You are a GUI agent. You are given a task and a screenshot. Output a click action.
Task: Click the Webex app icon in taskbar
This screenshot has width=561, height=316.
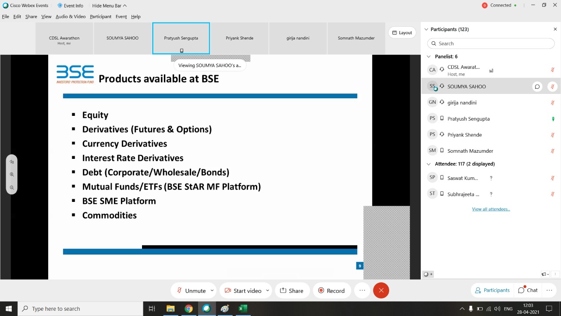coord(206,309)
